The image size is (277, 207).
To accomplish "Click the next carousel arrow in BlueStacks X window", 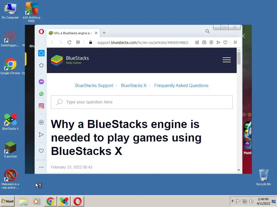I will click(x=249, y=115).
